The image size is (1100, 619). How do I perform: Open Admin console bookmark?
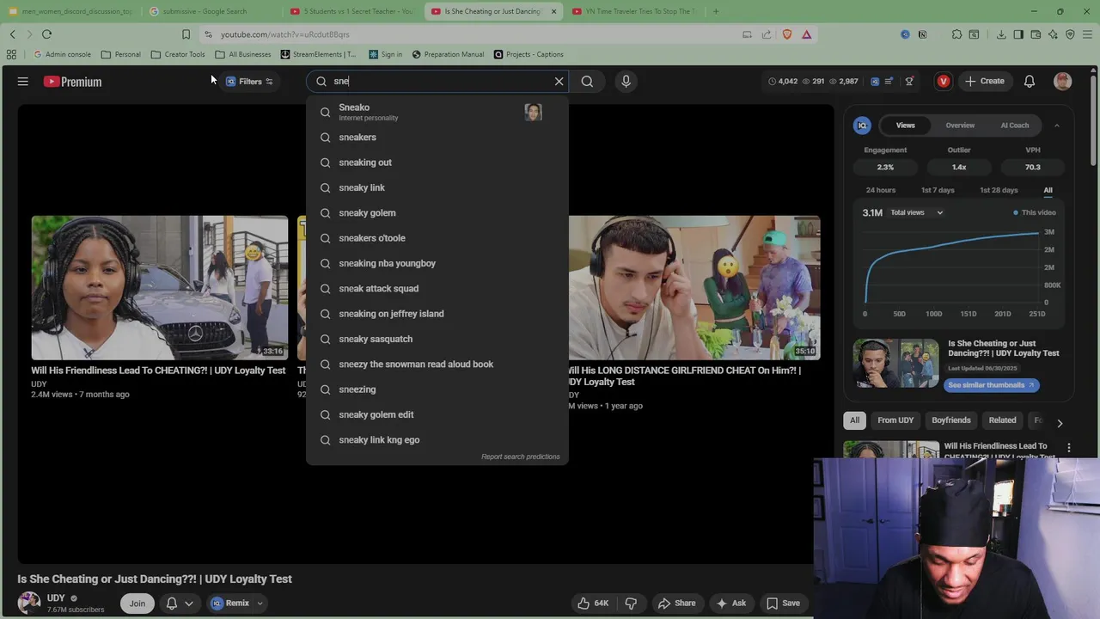(62, 54)
